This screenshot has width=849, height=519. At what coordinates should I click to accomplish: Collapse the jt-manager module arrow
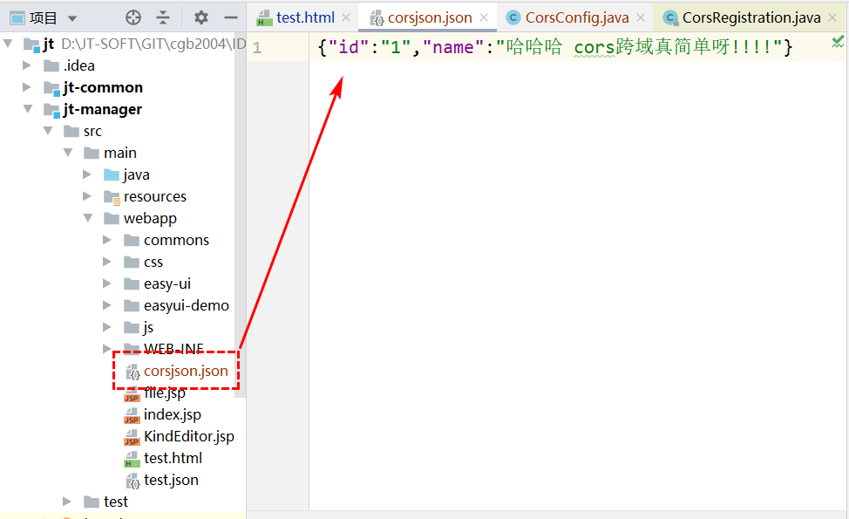pos(28,109)
